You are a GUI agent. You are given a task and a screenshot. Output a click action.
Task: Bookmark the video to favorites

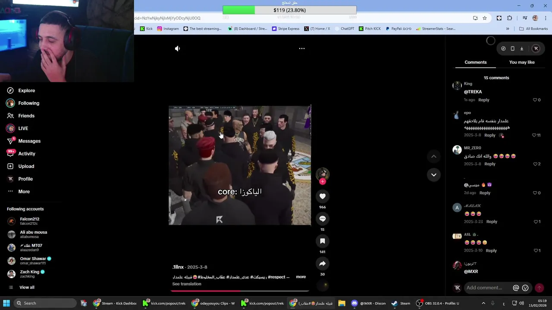tap(323, 241)
